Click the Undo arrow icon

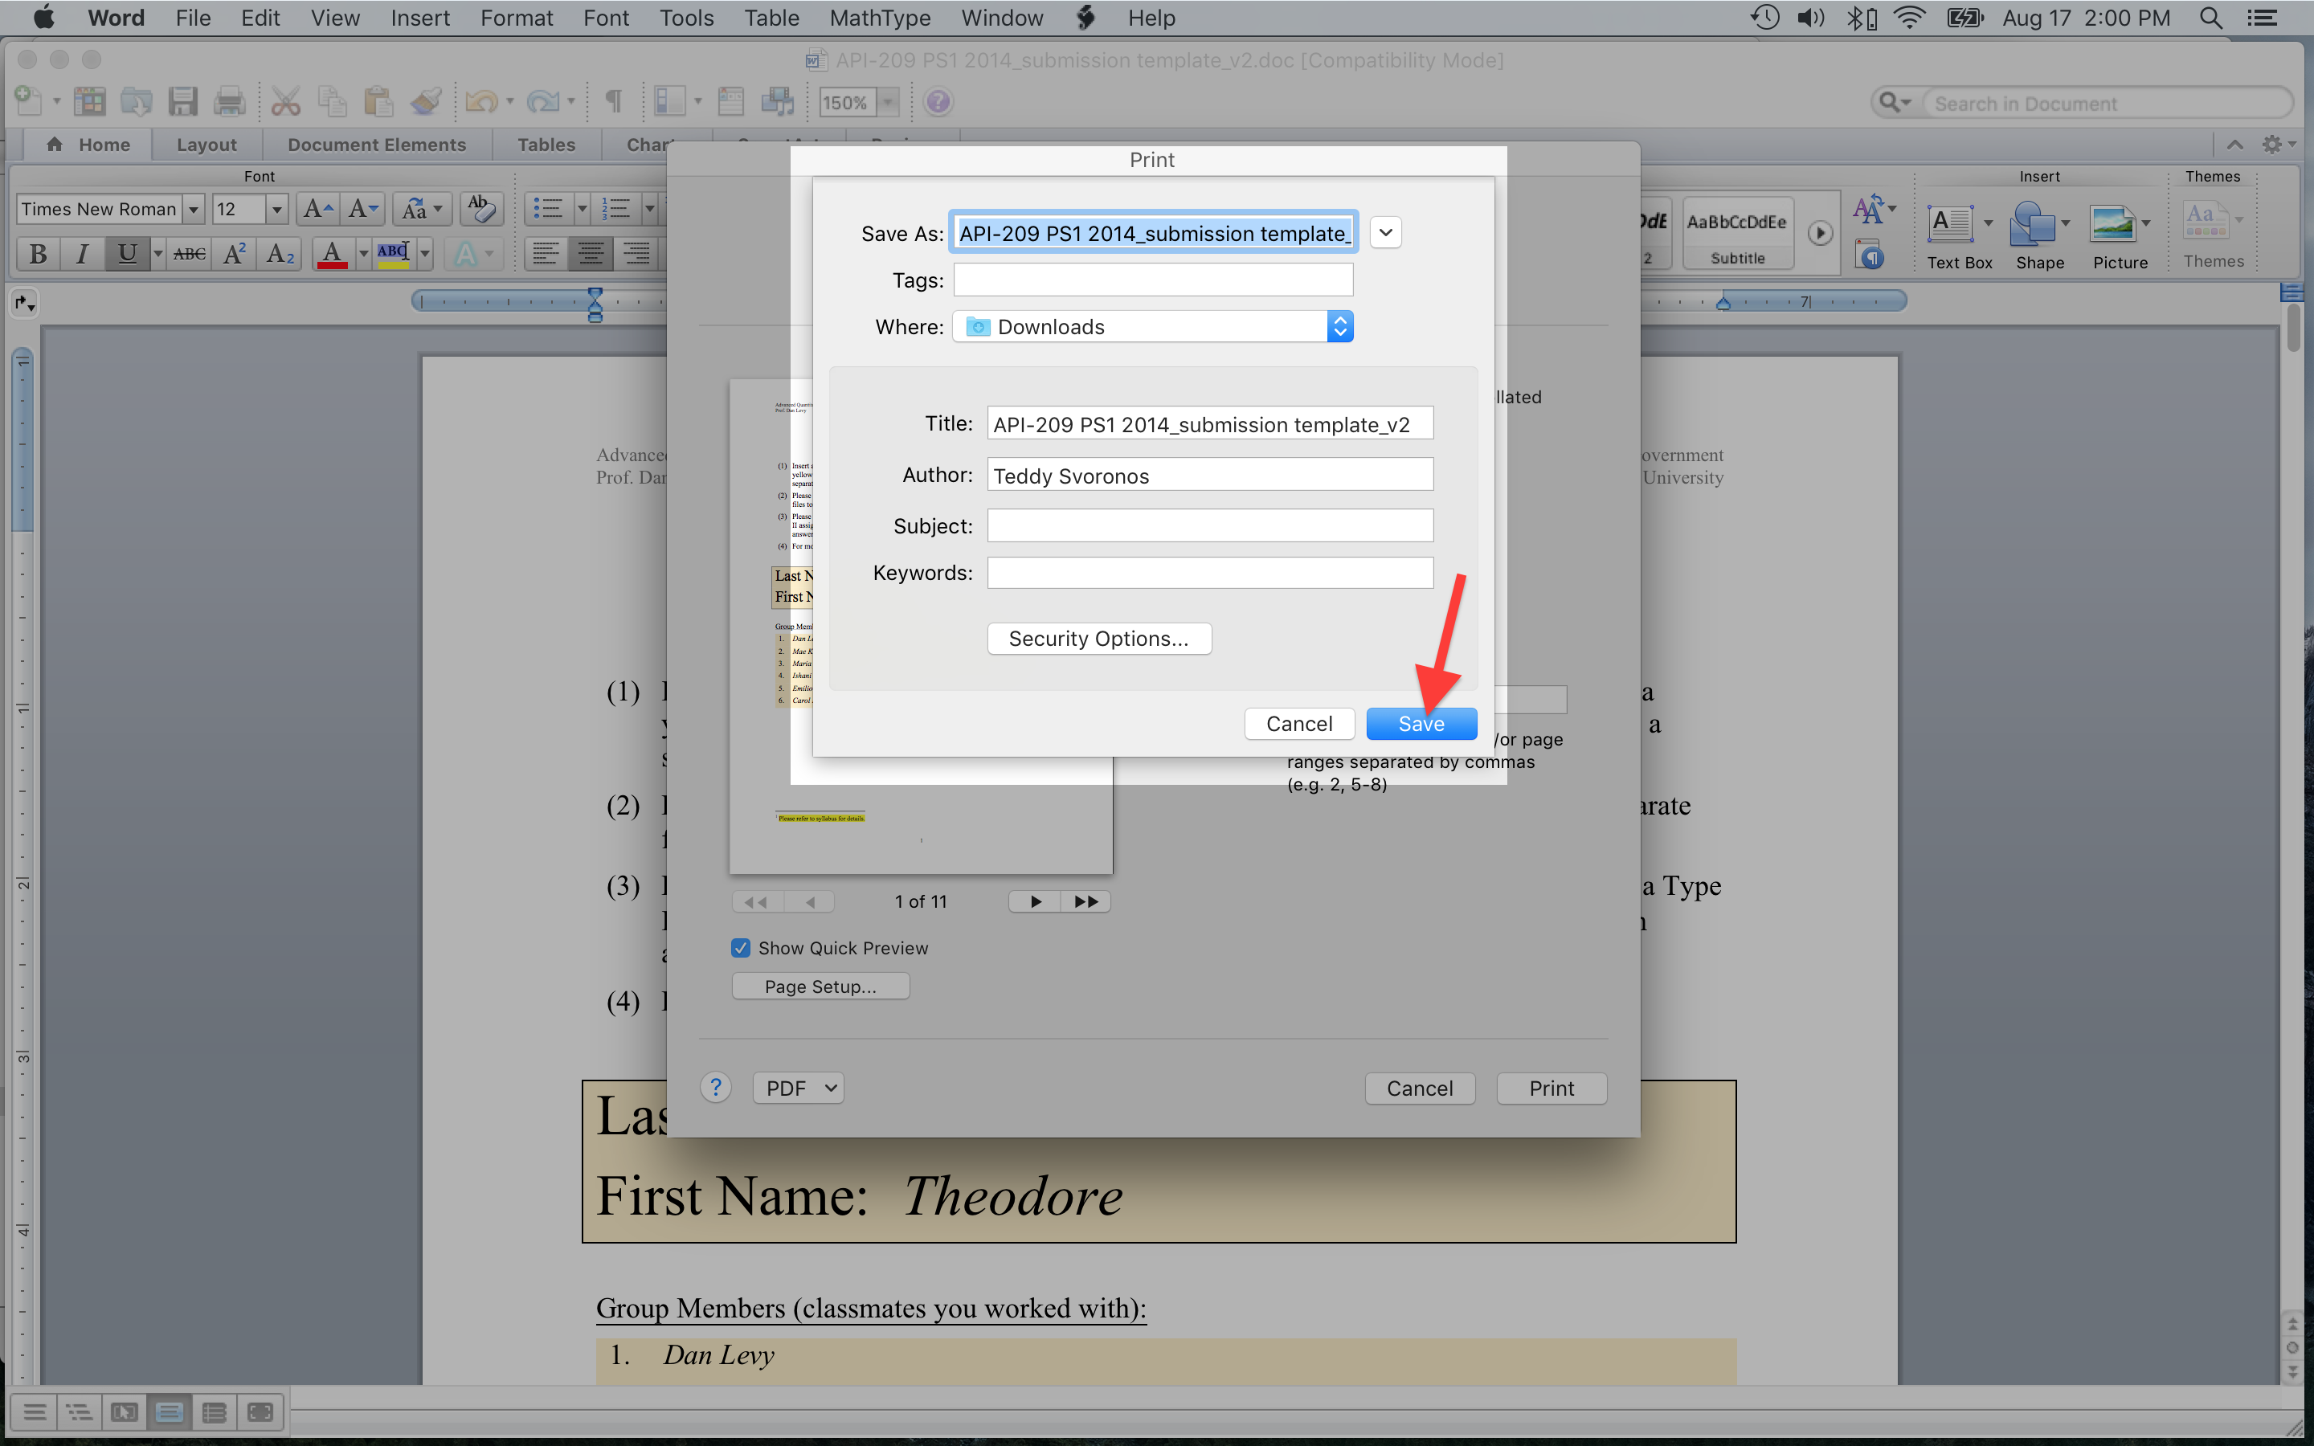482,101
